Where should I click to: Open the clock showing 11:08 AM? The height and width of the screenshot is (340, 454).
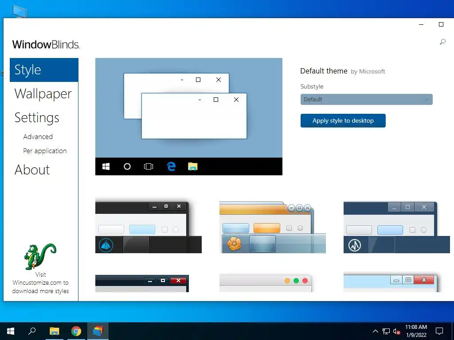click(x=416, y=331)
